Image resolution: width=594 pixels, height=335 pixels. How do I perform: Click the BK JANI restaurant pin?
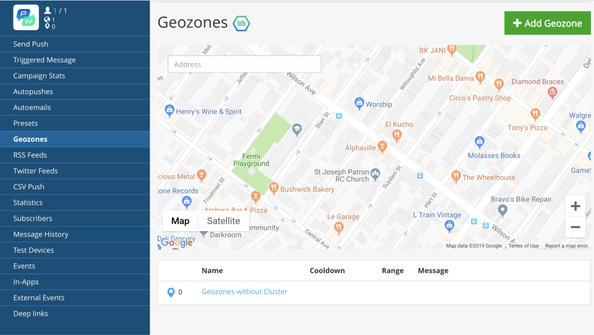coord(452,49)
